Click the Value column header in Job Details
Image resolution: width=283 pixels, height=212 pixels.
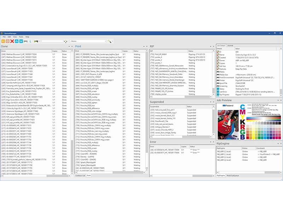tap(255, 49)
